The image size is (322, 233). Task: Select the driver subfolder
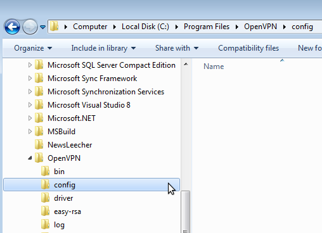[63, 198]
